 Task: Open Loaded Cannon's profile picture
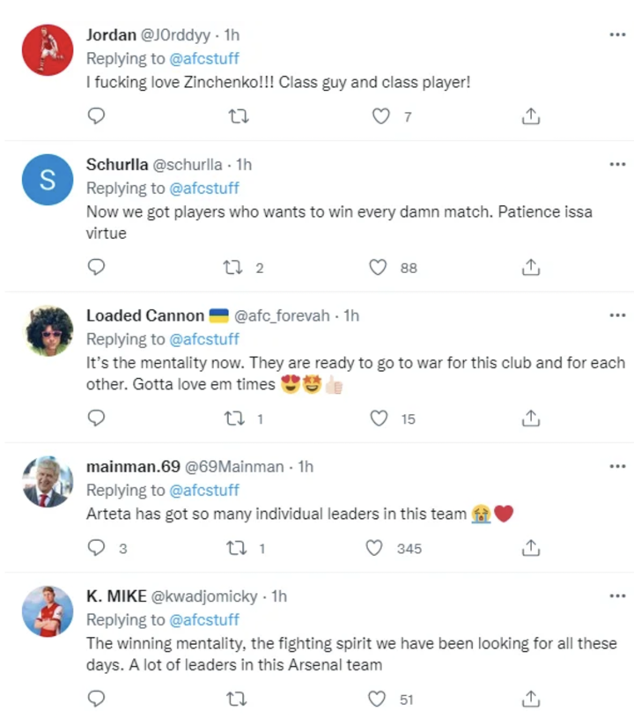[48, 331]
